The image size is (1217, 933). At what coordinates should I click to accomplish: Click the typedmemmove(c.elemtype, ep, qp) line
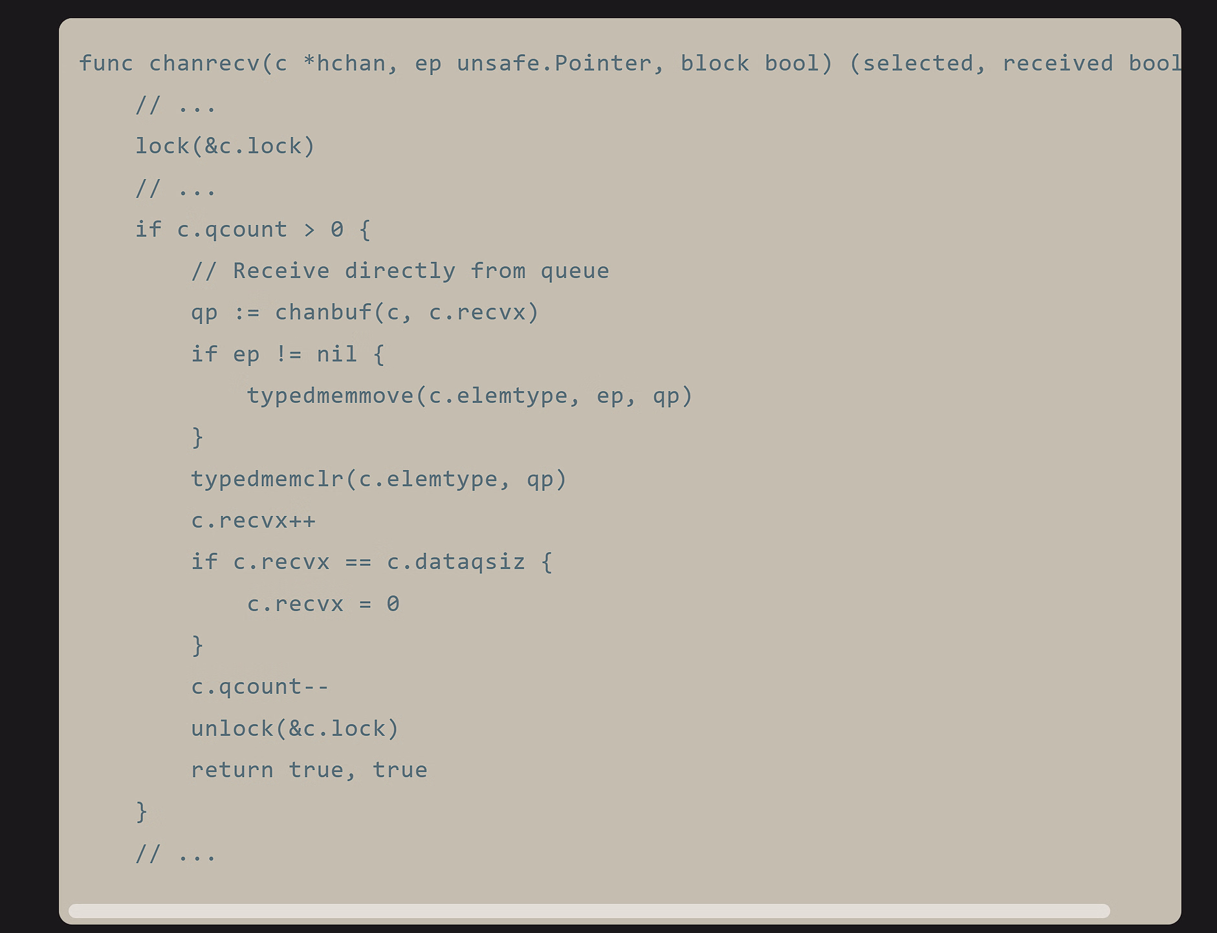click(x=469, y=396)
